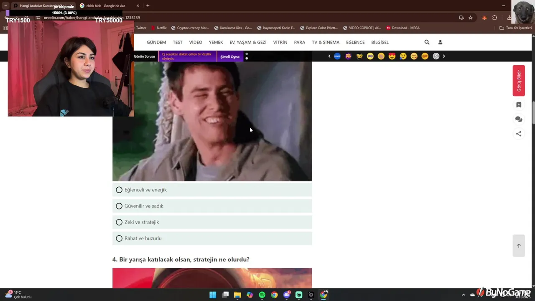Bookmark page with the star icon
This screenshot has width=535, height=301.
pyautogui.click(x=471, y=18)
